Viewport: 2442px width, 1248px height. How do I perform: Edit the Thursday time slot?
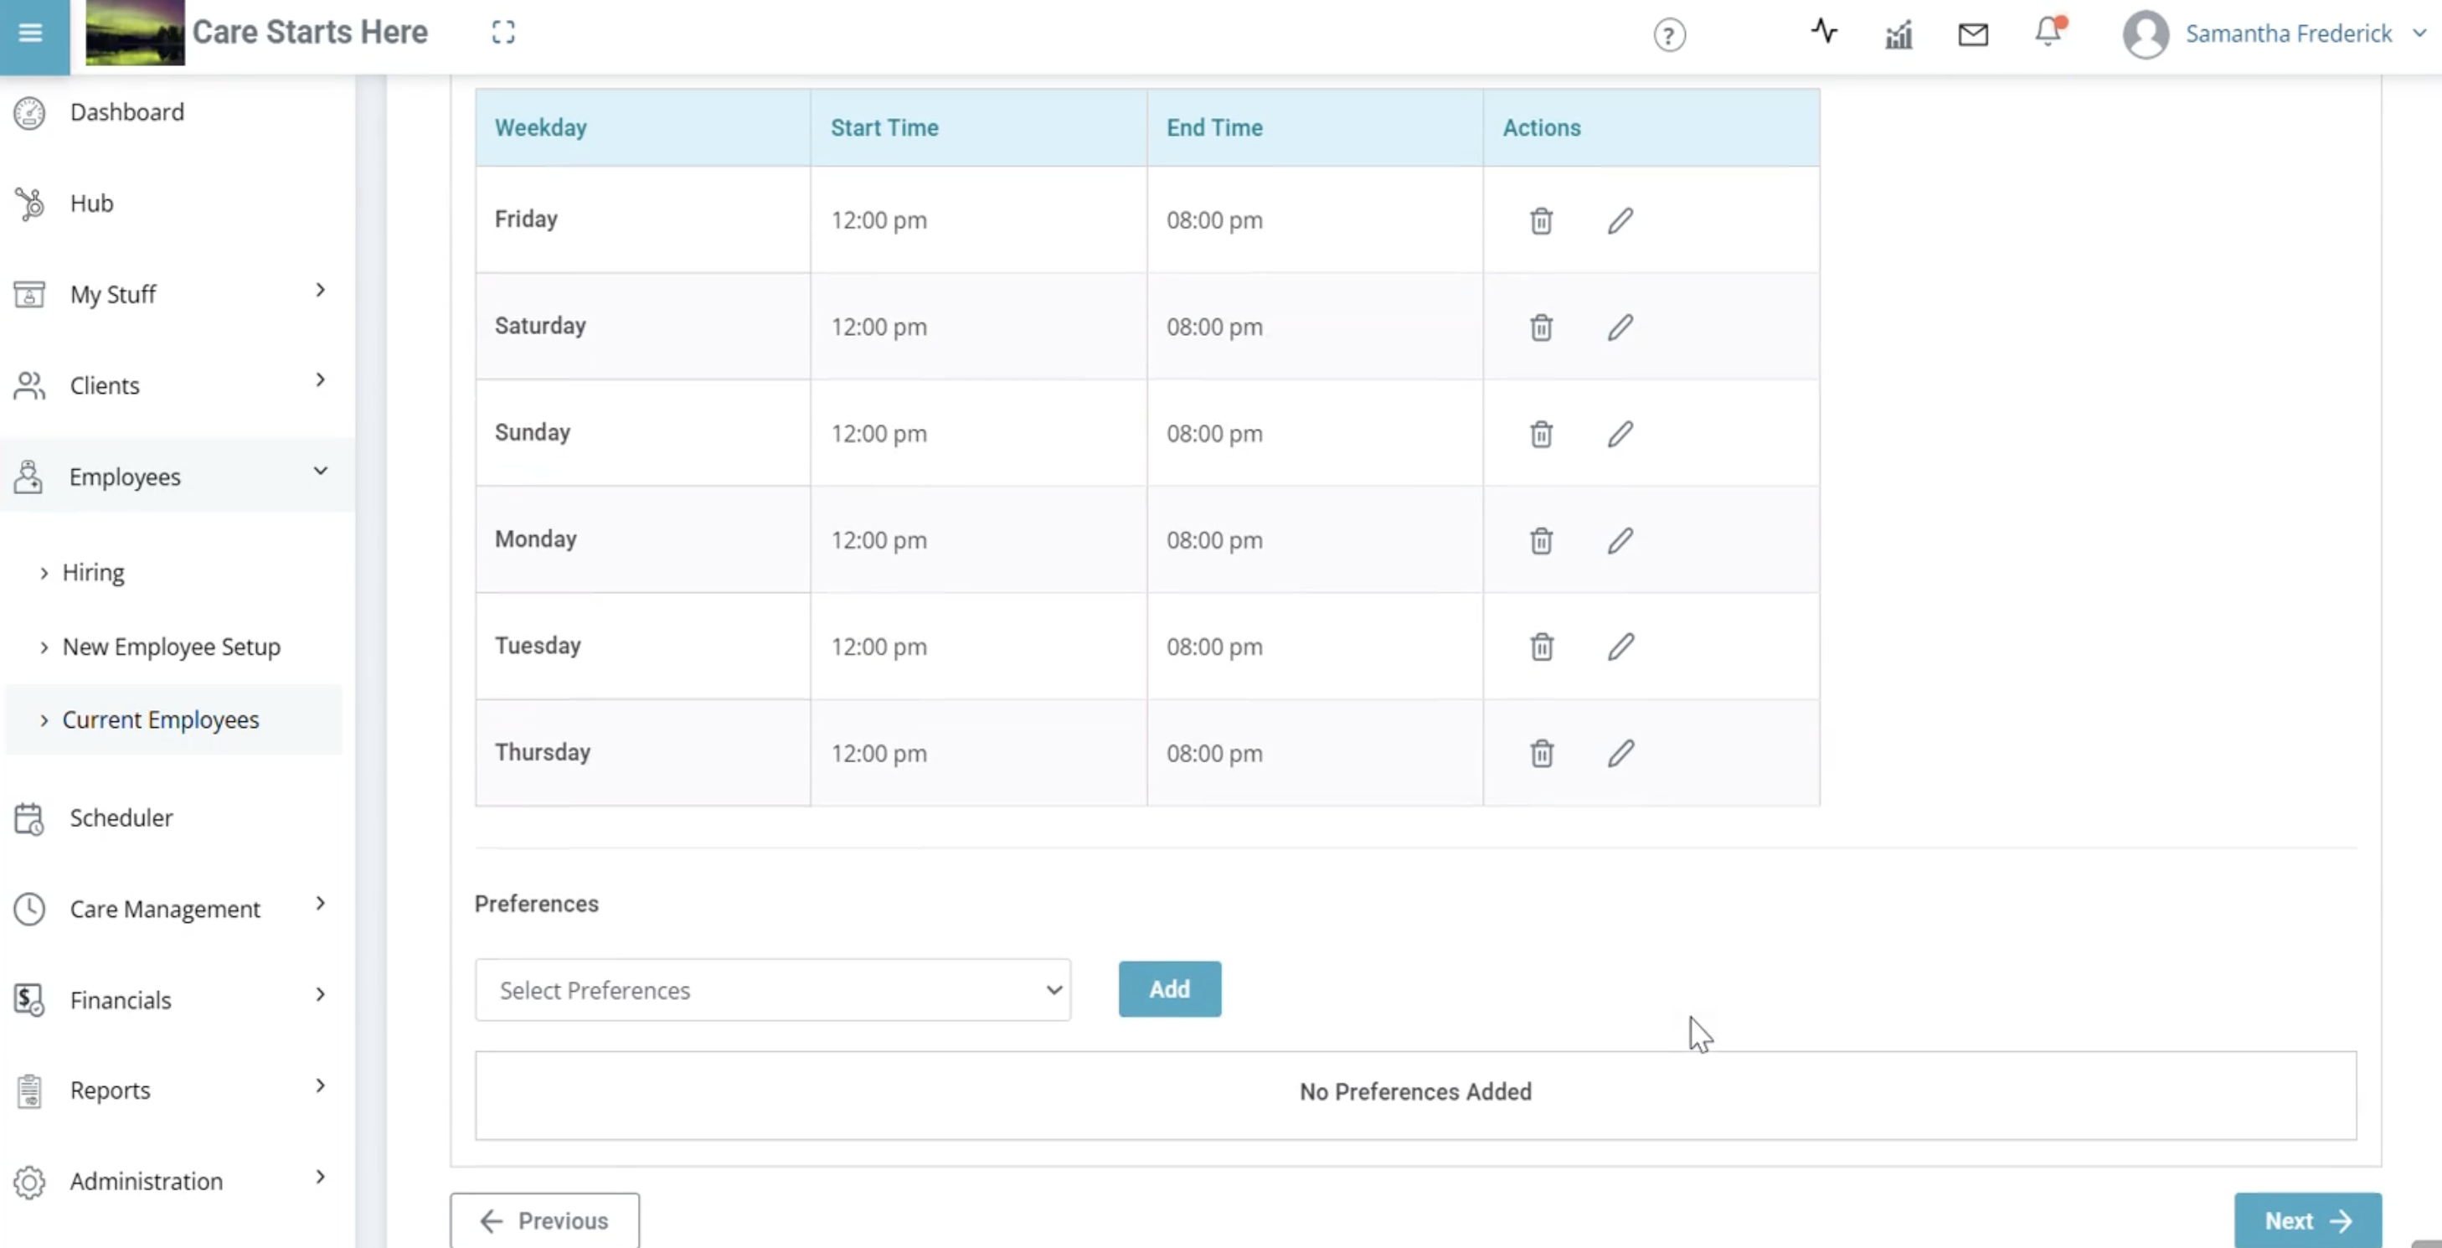(1620, 754)
